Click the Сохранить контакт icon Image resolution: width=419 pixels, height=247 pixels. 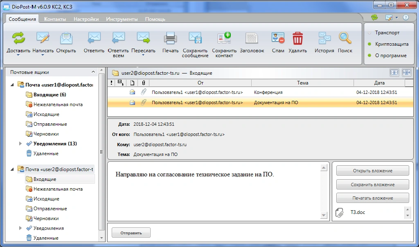click(x=224, y=38)
